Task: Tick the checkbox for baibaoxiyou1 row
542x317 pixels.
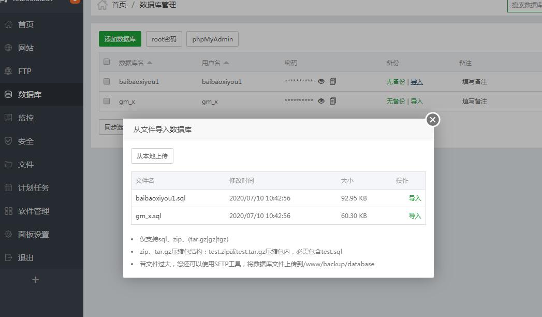Action: [x=107, y=81]
